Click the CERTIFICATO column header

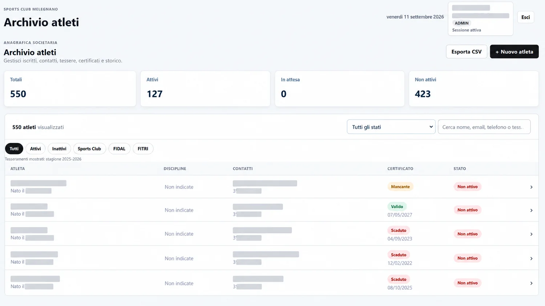400,169
